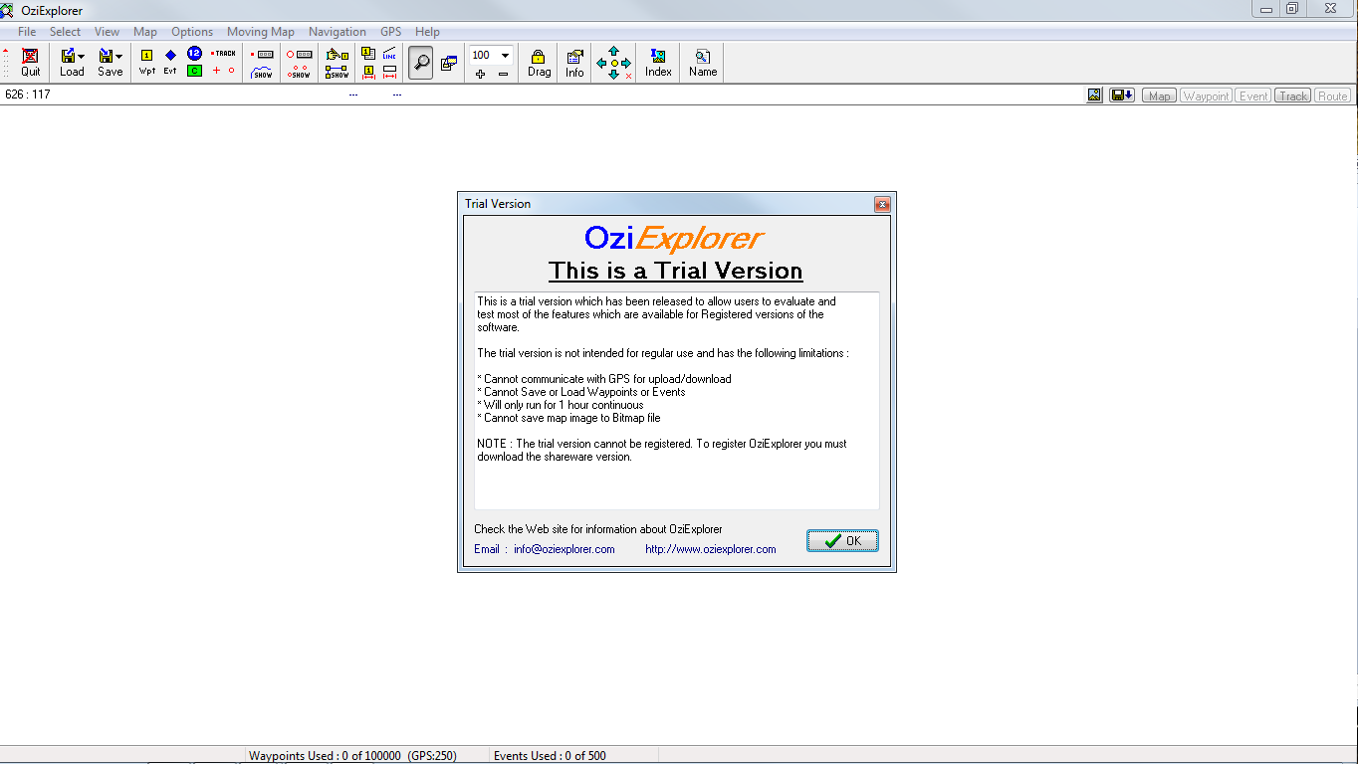Select the Wpt waypoint placement tool

146,62
